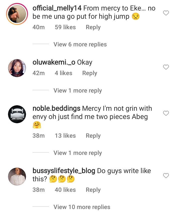Expand View 6 more replies
This screenshot has height=215, width=180.
80,44
